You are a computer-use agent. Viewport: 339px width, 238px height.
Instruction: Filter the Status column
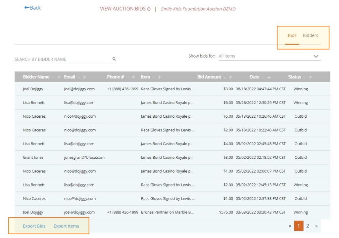coord(304,77)
